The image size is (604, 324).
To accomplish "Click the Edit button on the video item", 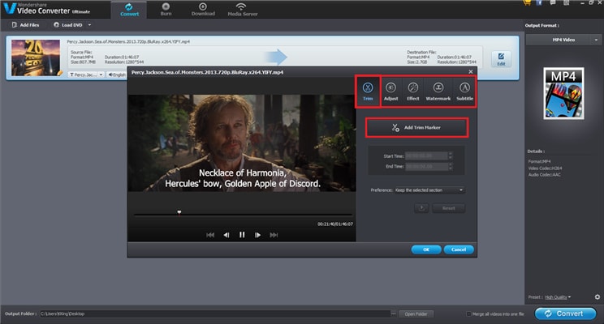I will (x=501, y=59).
